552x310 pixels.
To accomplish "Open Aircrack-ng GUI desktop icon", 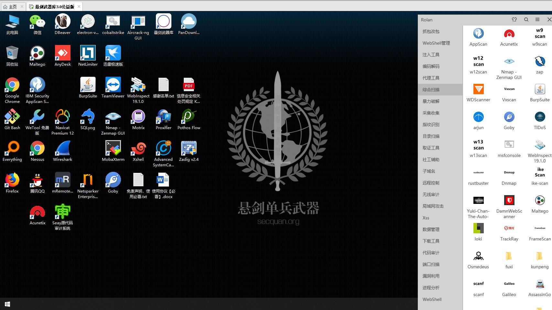I will [x=138, y=27].
